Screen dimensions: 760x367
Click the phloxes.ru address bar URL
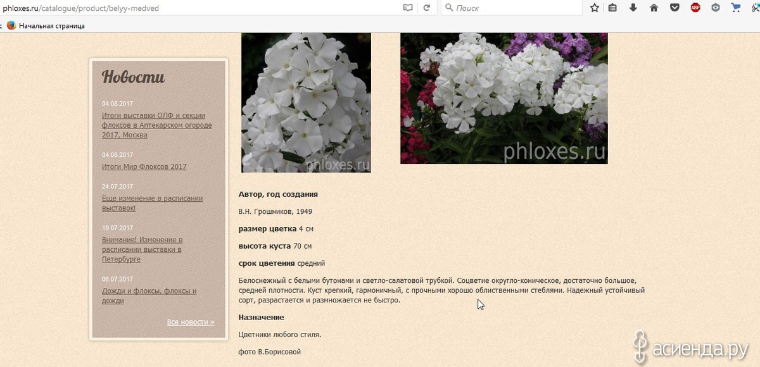[81, 8]
